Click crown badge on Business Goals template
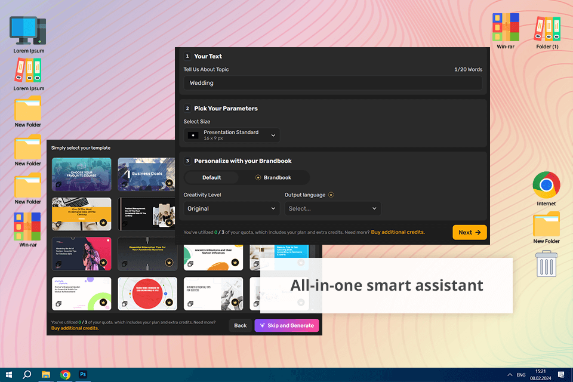 point(169,183)
